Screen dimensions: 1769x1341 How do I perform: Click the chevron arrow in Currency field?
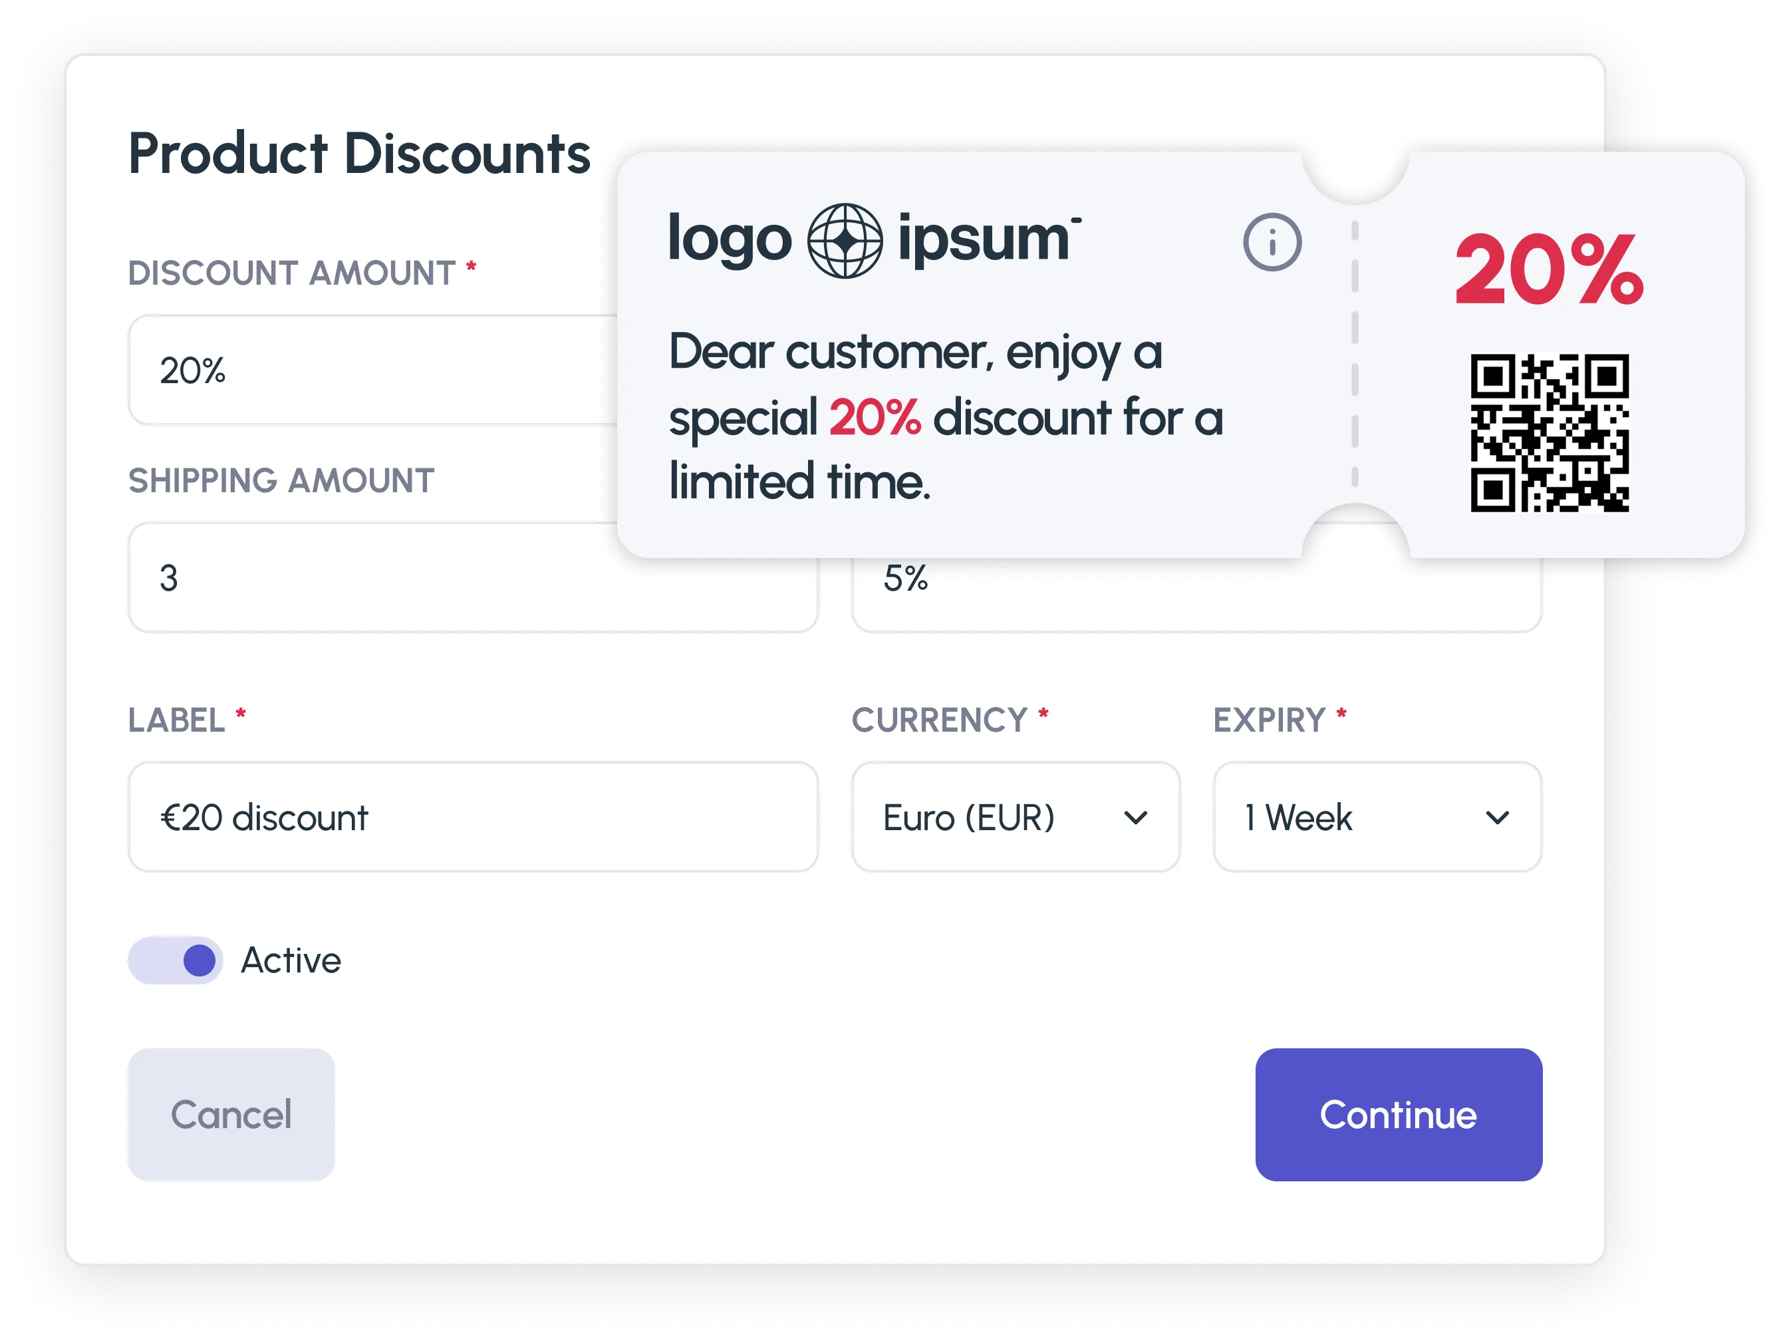pyautogui.click(x=1136, y=818)
